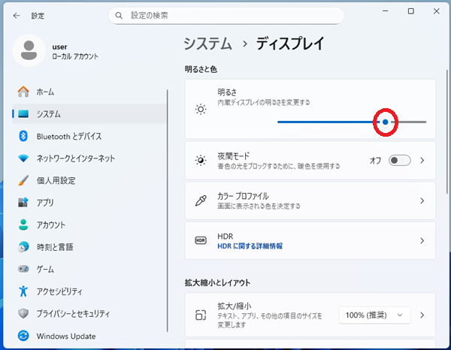
Task: Focus the 設定の検索 search field
Action: [x=226, y=16]
